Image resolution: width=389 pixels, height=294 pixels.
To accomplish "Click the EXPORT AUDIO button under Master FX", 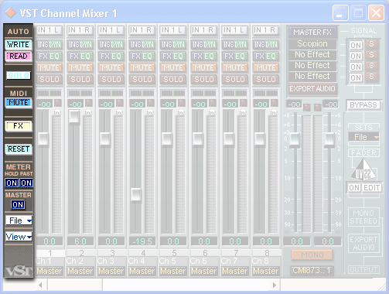I will (x=312, y=88).
